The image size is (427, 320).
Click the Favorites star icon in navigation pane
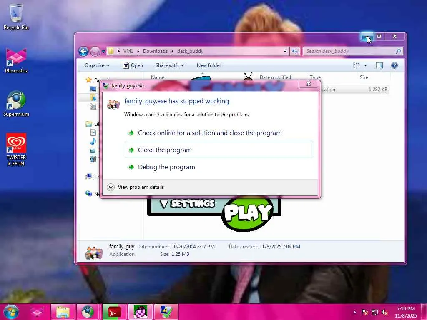(x=88, y=80)
